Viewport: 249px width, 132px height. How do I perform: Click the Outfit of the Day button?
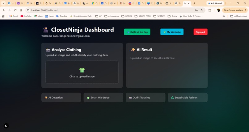coord(137,32)
